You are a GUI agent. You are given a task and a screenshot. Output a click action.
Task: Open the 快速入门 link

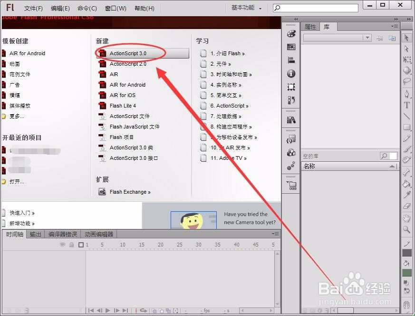click(22, 213)
